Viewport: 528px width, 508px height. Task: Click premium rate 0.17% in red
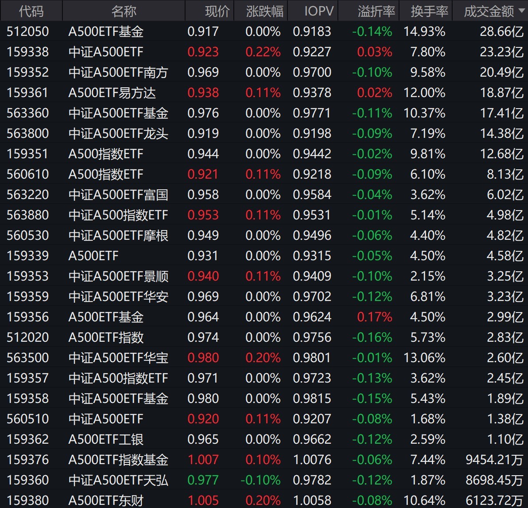pyautogui.click(x=374, y=317)
